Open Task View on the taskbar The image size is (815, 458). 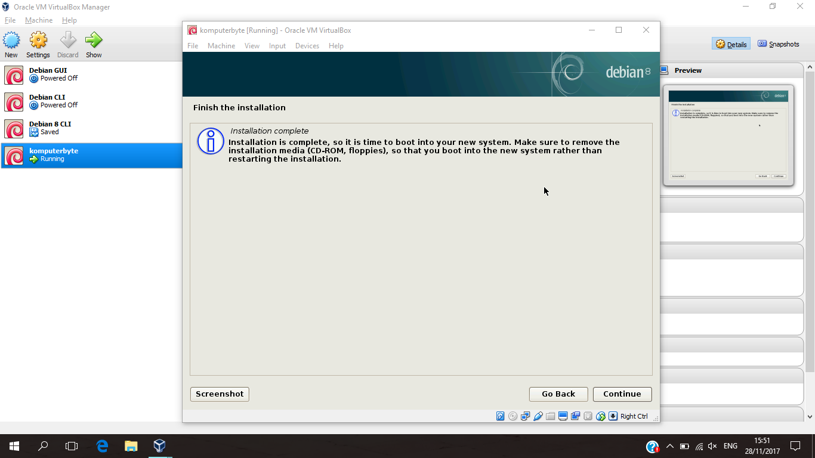coord(72,446)
